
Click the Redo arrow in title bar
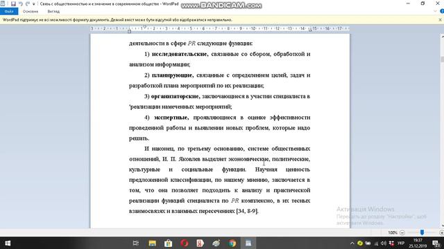[x=28, y=3]
